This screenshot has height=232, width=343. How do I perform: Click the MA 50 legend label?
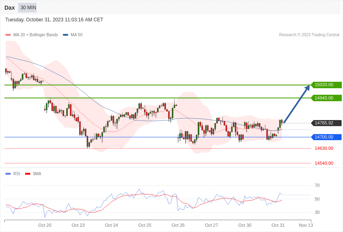77,35
